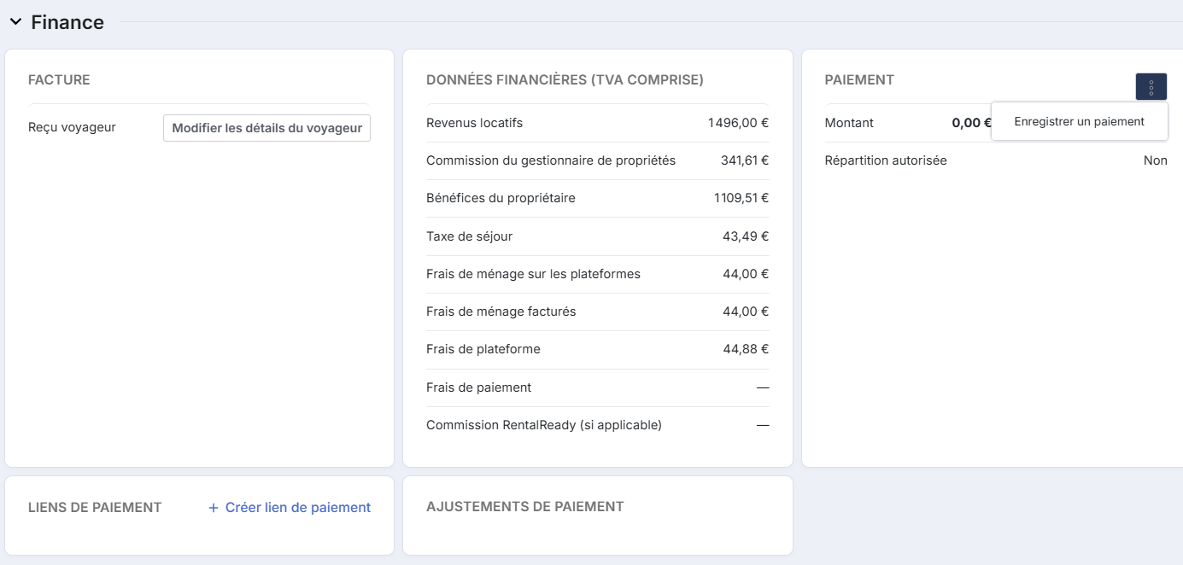Click the Non value for Répartition autorisée
1183x565 pixels.
1155,160
